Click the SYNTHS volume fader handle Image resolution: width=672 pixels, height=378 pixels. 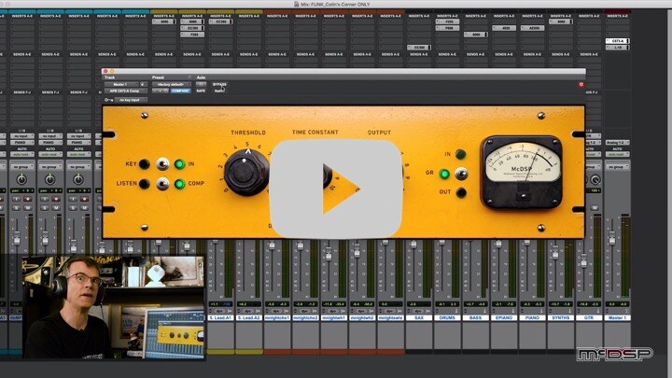555,252
